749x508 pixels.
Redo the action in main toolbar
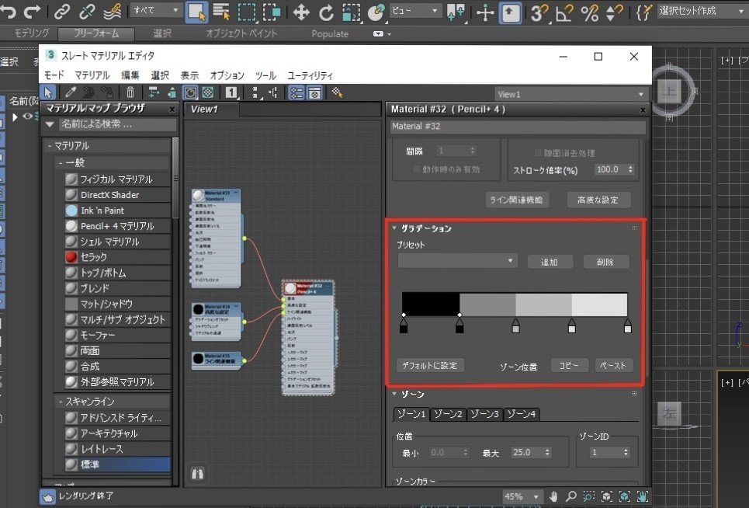[33, 11]
